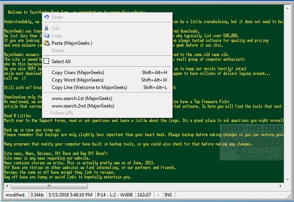Click the 'Site news, News, Reviews' heading line
The height and width of the screenshot is (202, 294).
tap(56, 153)
